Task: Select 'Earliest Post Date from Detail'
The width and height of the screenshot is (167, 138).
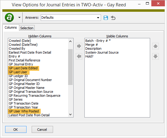Action: click(x=30, y=52)
